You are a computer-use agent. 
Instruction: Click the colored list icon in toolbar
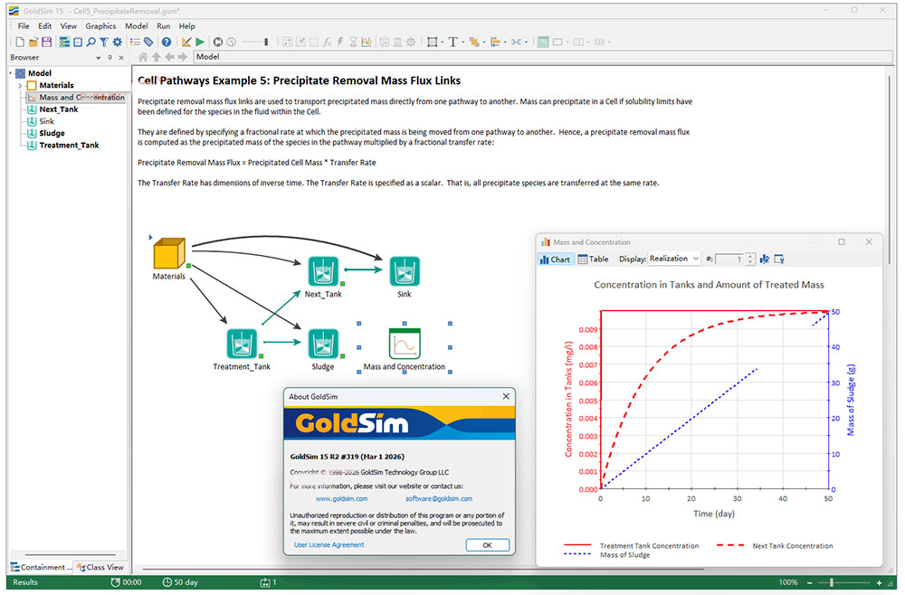click(x=135, y=42)
